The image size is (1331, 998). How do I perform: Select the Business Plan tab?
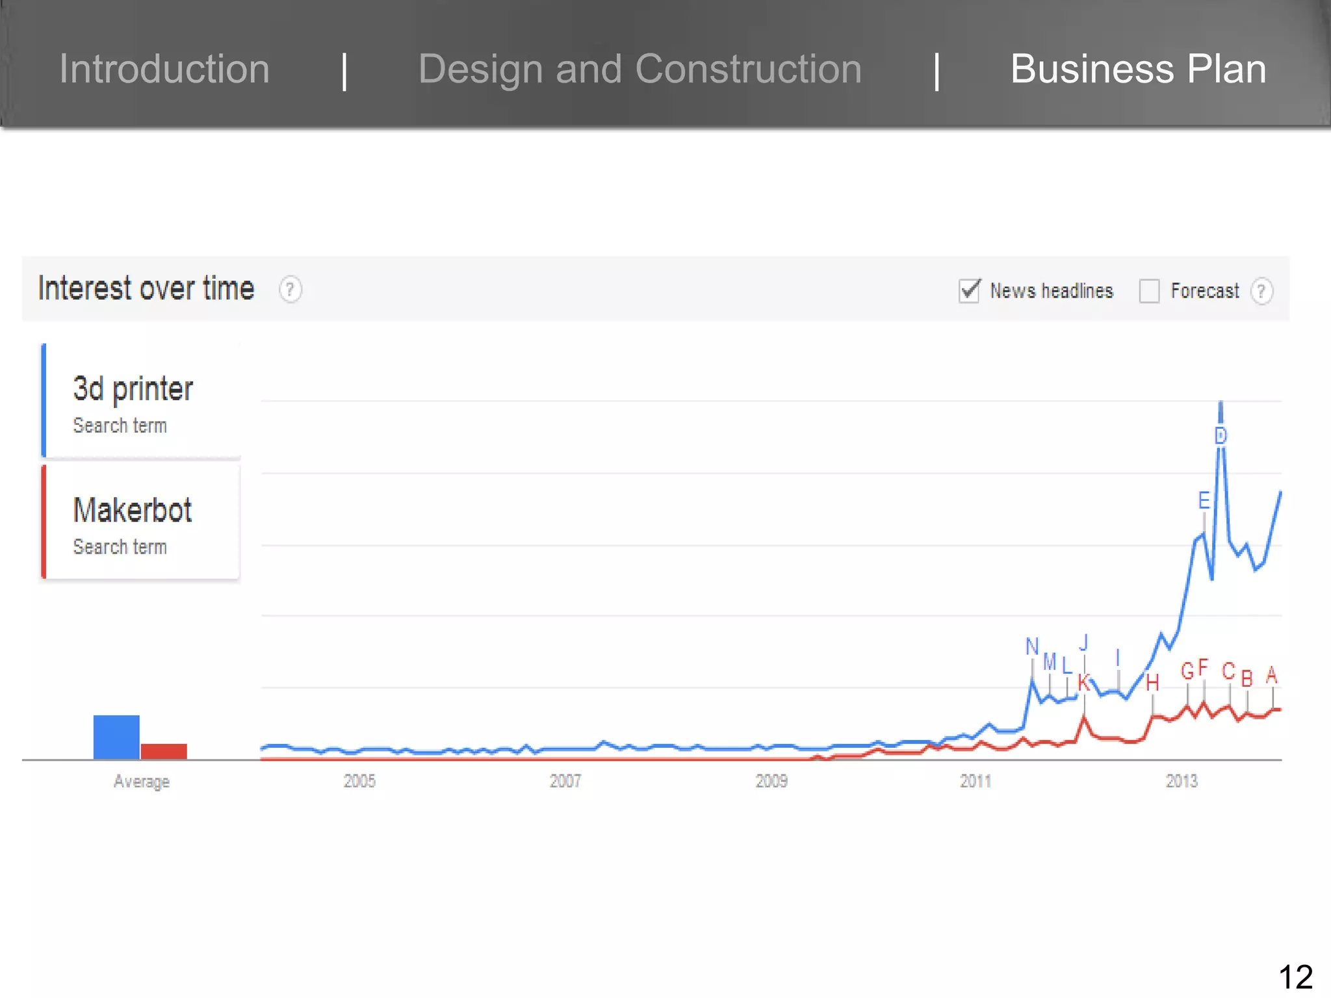[1138, 69]
